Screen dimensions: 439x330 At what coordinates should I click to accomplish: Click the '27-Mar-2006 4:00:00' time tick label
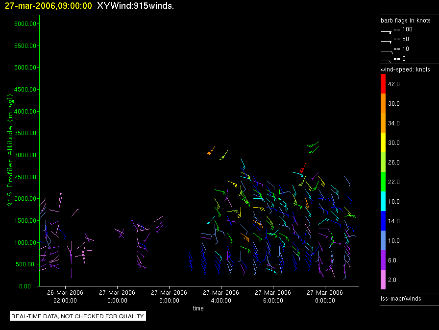pos(221,296)
